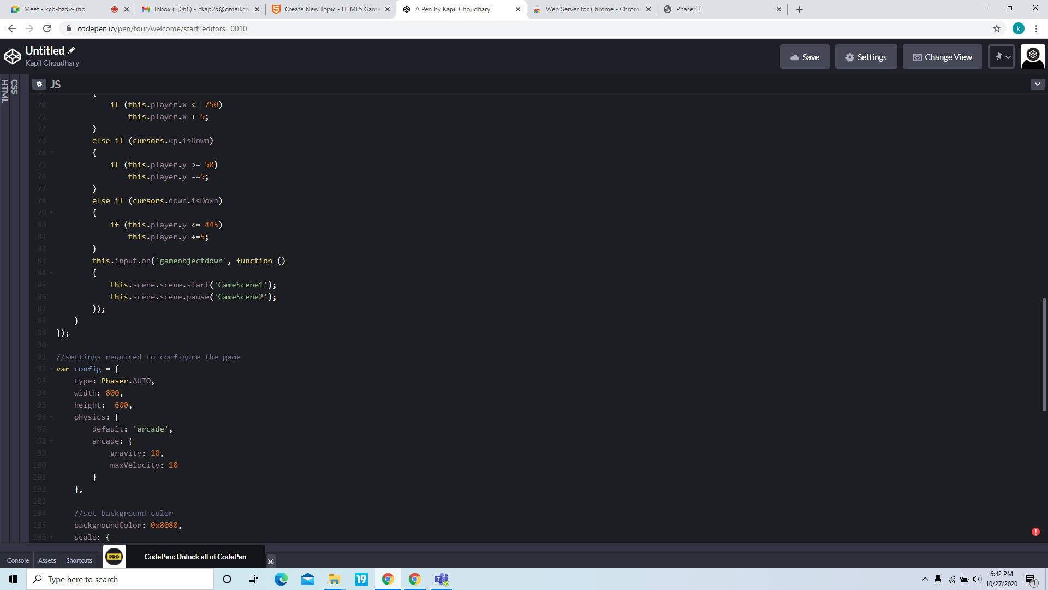Click the microphone tray icon
Viewport: 1048px width, 590px height.
point(938,579)
